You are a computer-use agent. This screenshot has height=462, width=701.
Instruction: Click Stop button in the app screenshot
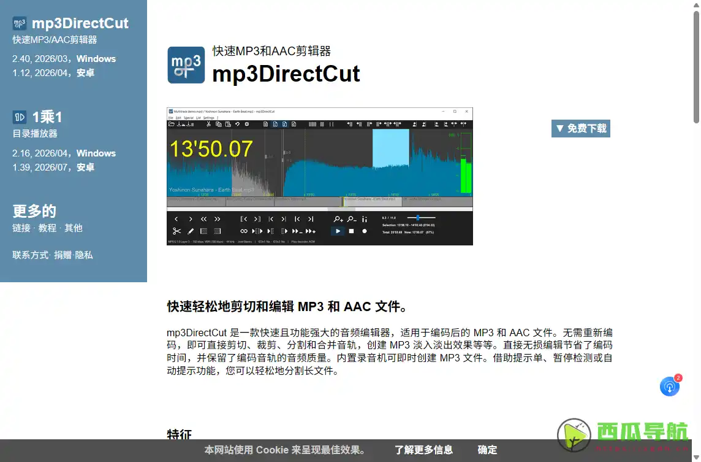pos(351,231)
